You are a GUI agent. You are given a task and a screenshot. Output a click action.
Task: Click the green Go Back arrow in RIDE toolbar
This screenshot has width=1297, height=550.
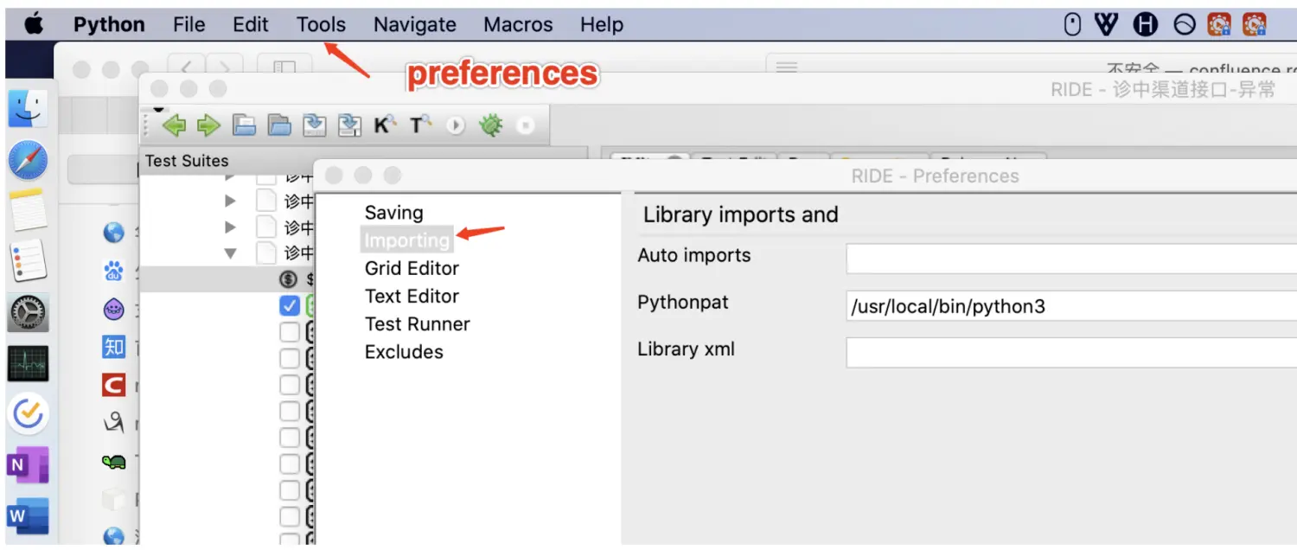click(175, 126)
